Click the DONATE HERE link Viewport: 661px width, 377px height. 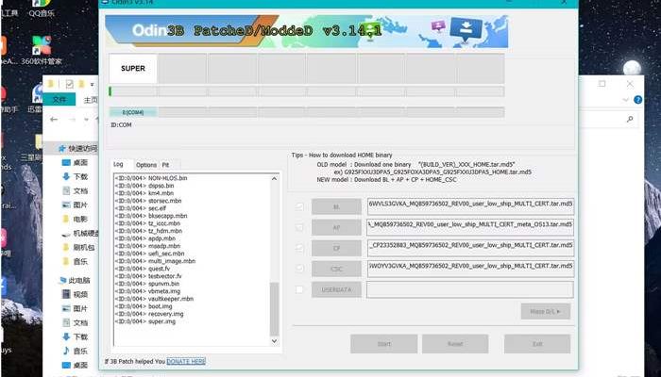[x=186, y=361]
